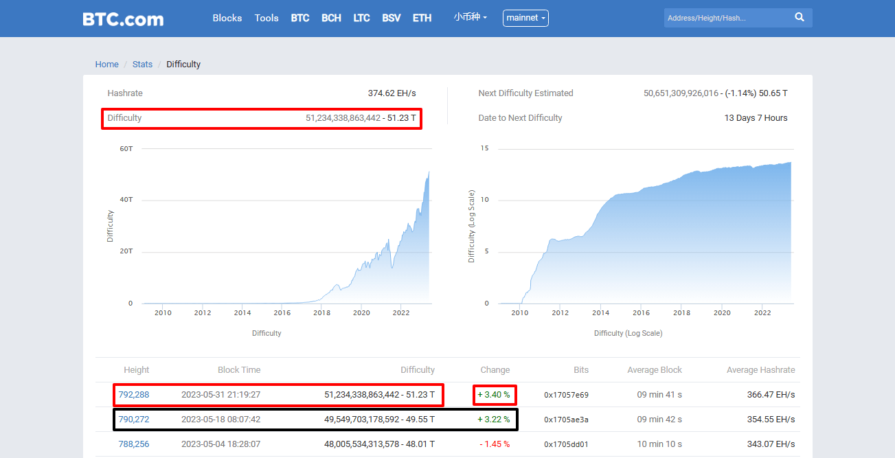Select ETH in the navigation bar

(422, 18)
